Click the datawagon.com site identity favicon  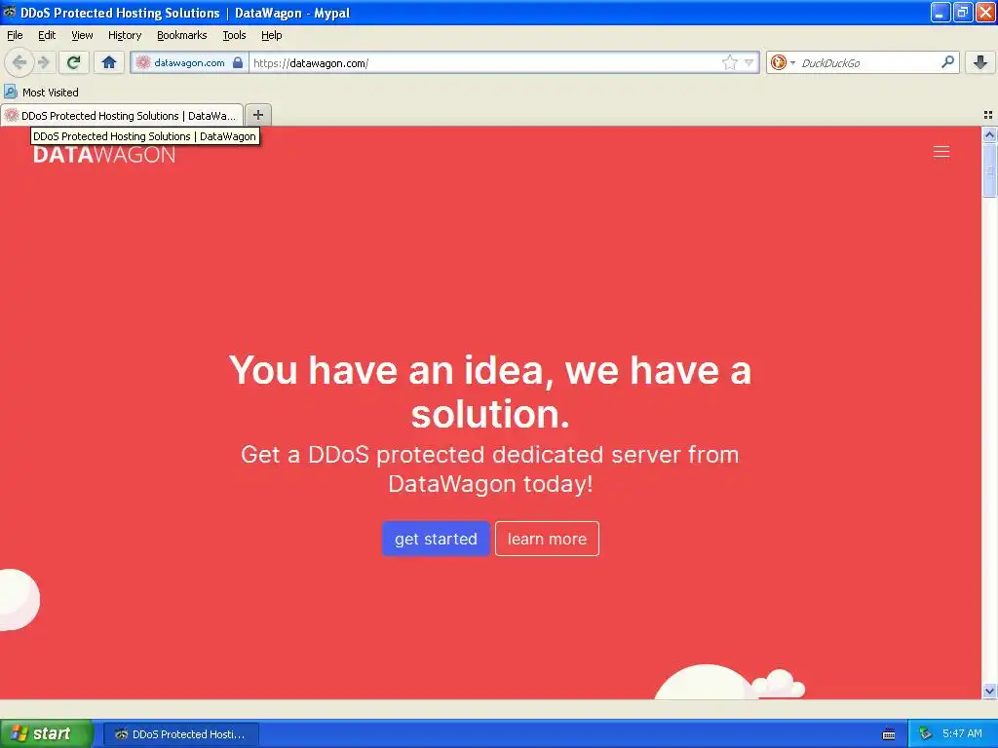point(143,62)
